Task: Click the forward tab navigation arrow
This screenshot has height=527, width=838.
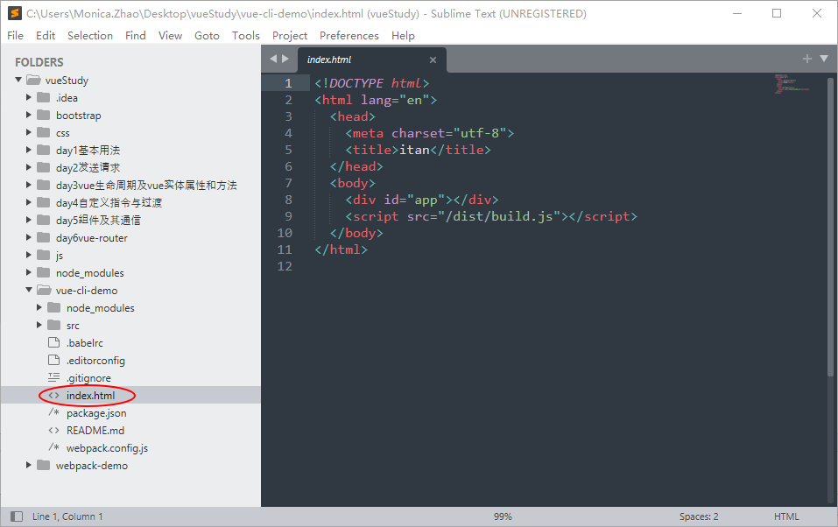Action: pyautogui.click(x=285, y=59)
